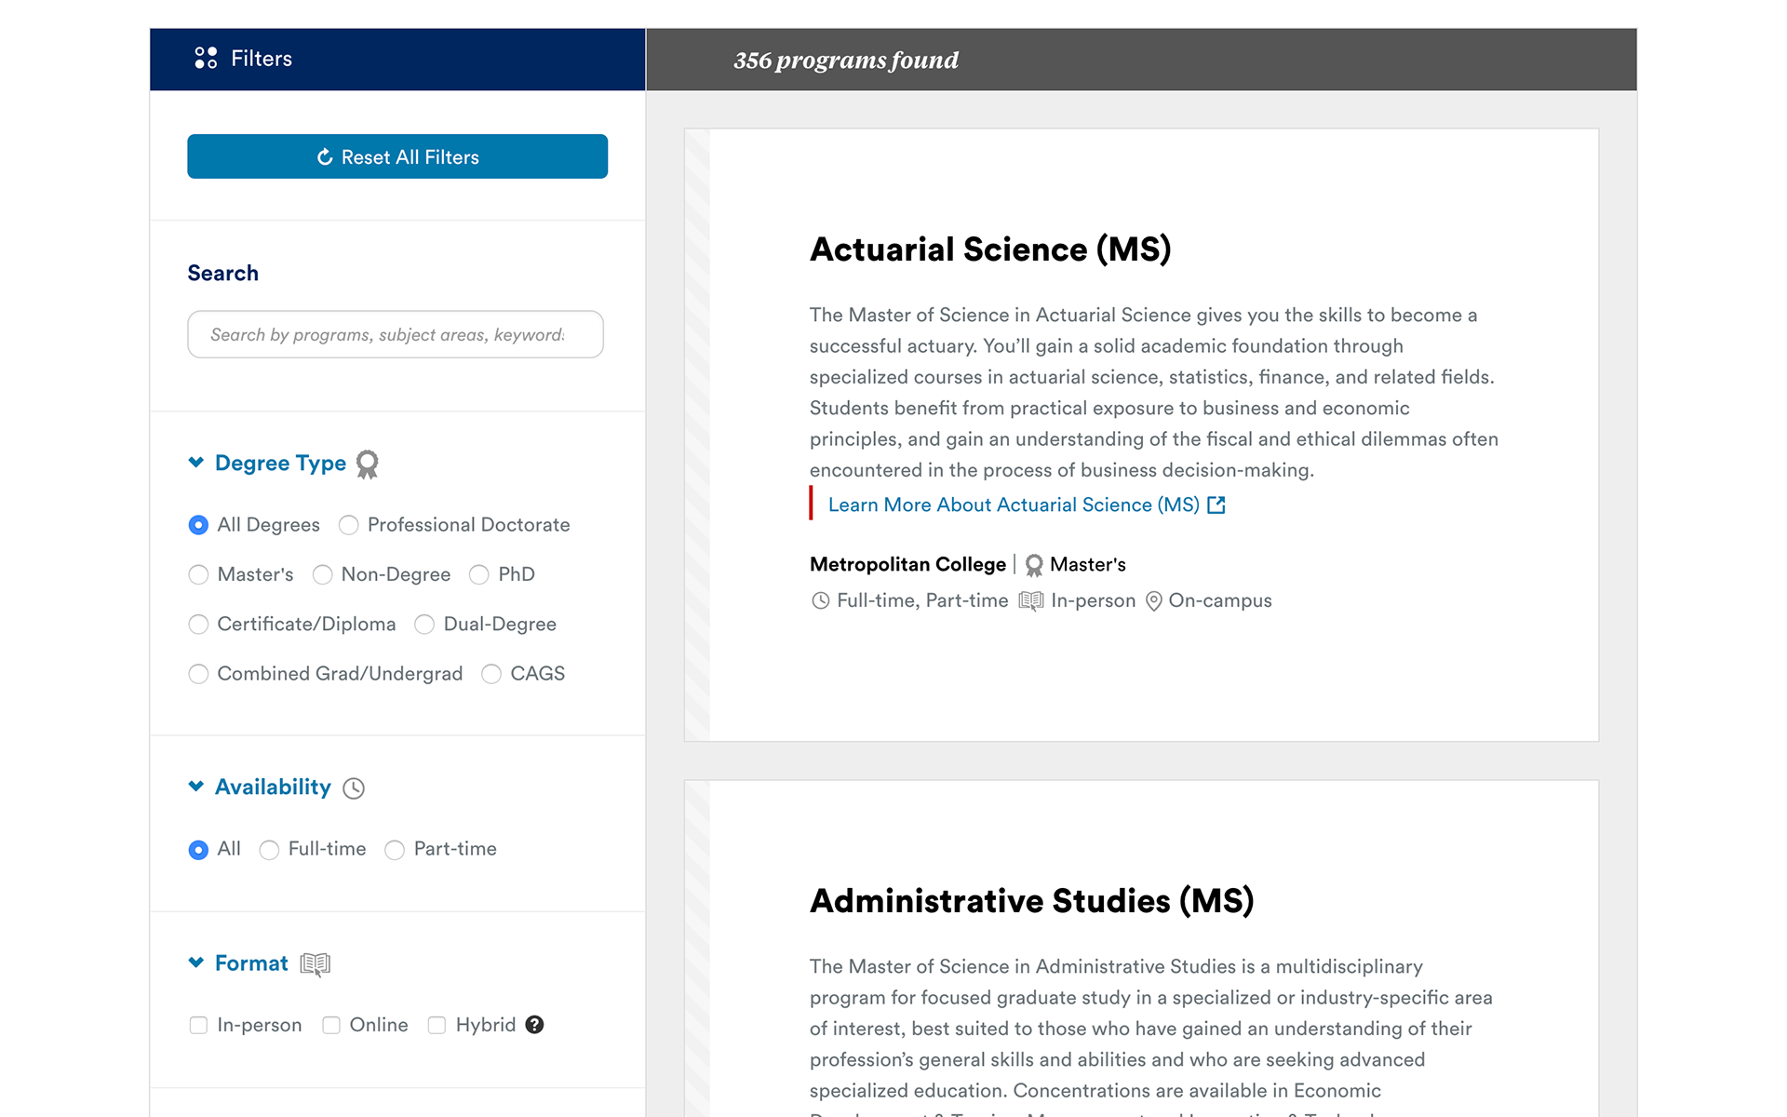Check the Online format checkbox

(x=331, y=1025)
